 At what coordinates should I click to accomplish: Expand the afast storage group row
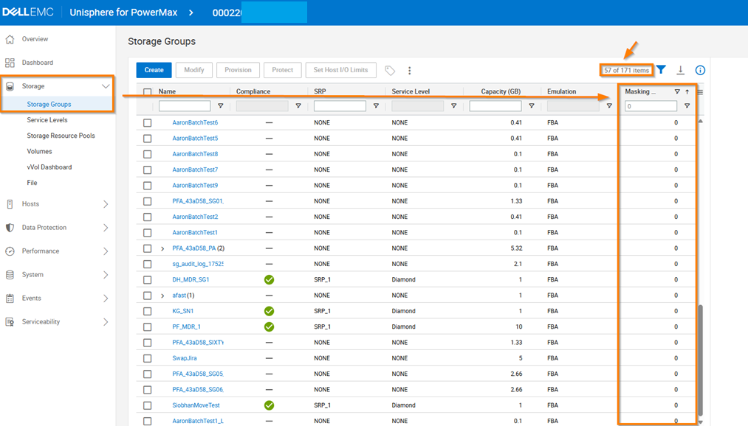pos(162,296)
